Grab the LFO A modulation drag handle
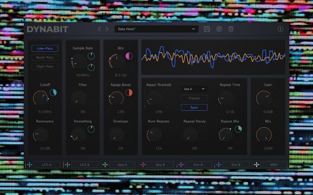 click(30, 165)
